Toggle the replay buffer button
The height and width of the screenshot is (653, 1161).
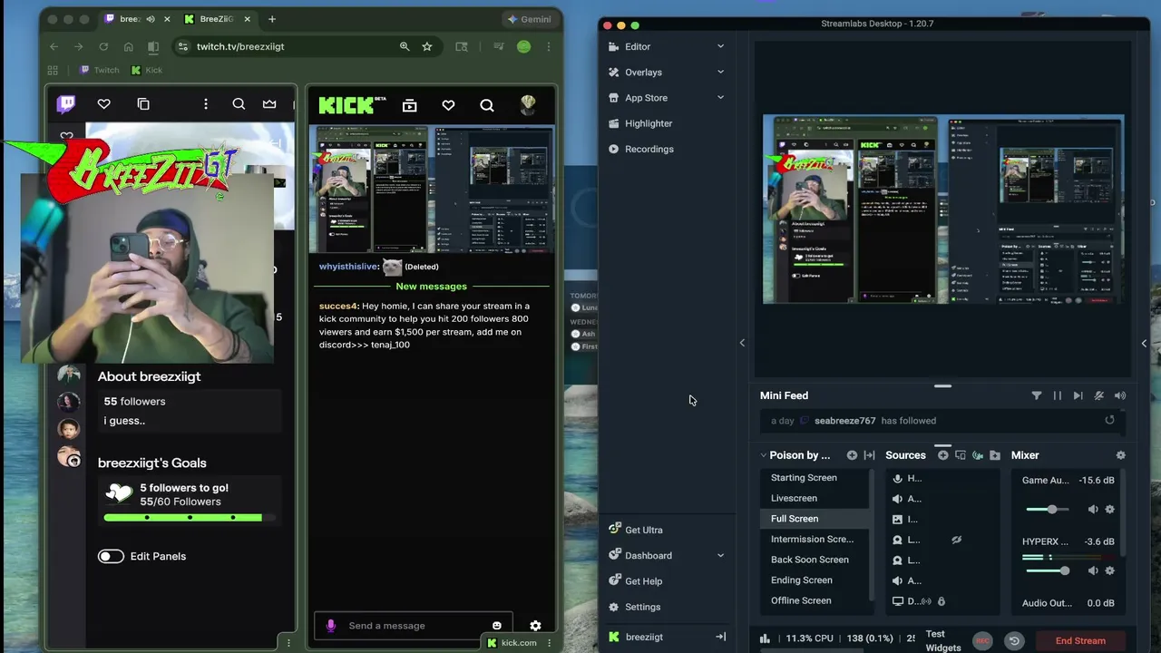pyautogui.click(x=1014, y=640)
